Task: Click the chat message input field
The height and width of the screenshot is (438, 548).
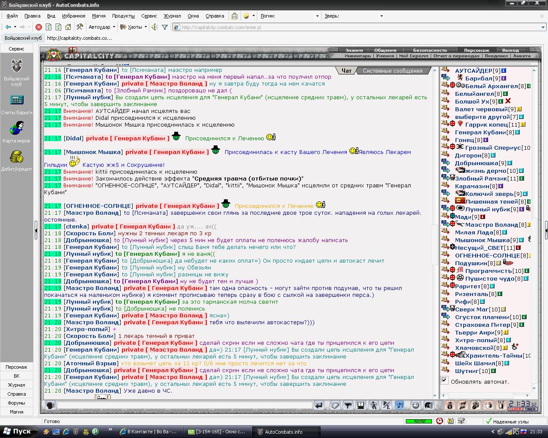Action: pyautogui.click(x=185, y=405)
